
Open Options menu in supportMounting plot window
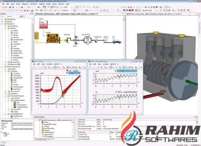click(113, 64)
